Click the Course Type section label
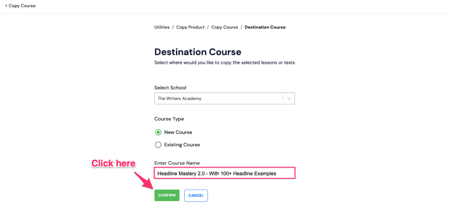This screenshot has width=449, height=208. tap(169, 119)
